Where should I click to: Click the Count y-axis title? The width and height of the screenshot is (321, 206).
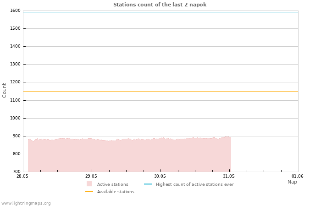click(x=4, y=90)
